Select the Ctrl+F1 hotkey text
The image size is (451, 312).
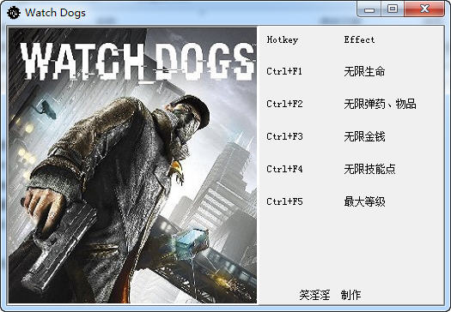click(x=284, y=71)
